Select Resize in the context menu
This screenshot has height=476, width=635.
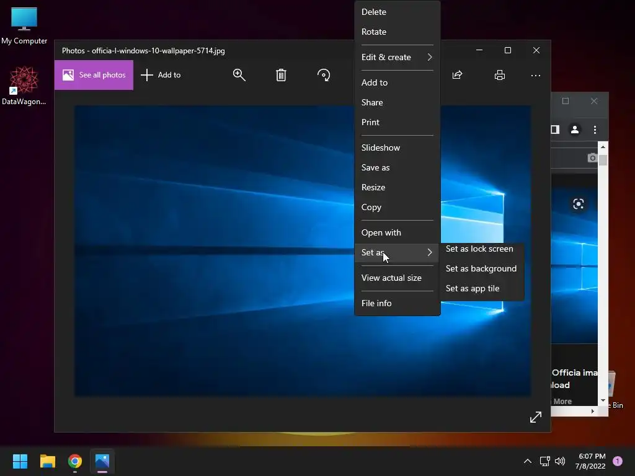pos(397,187)
